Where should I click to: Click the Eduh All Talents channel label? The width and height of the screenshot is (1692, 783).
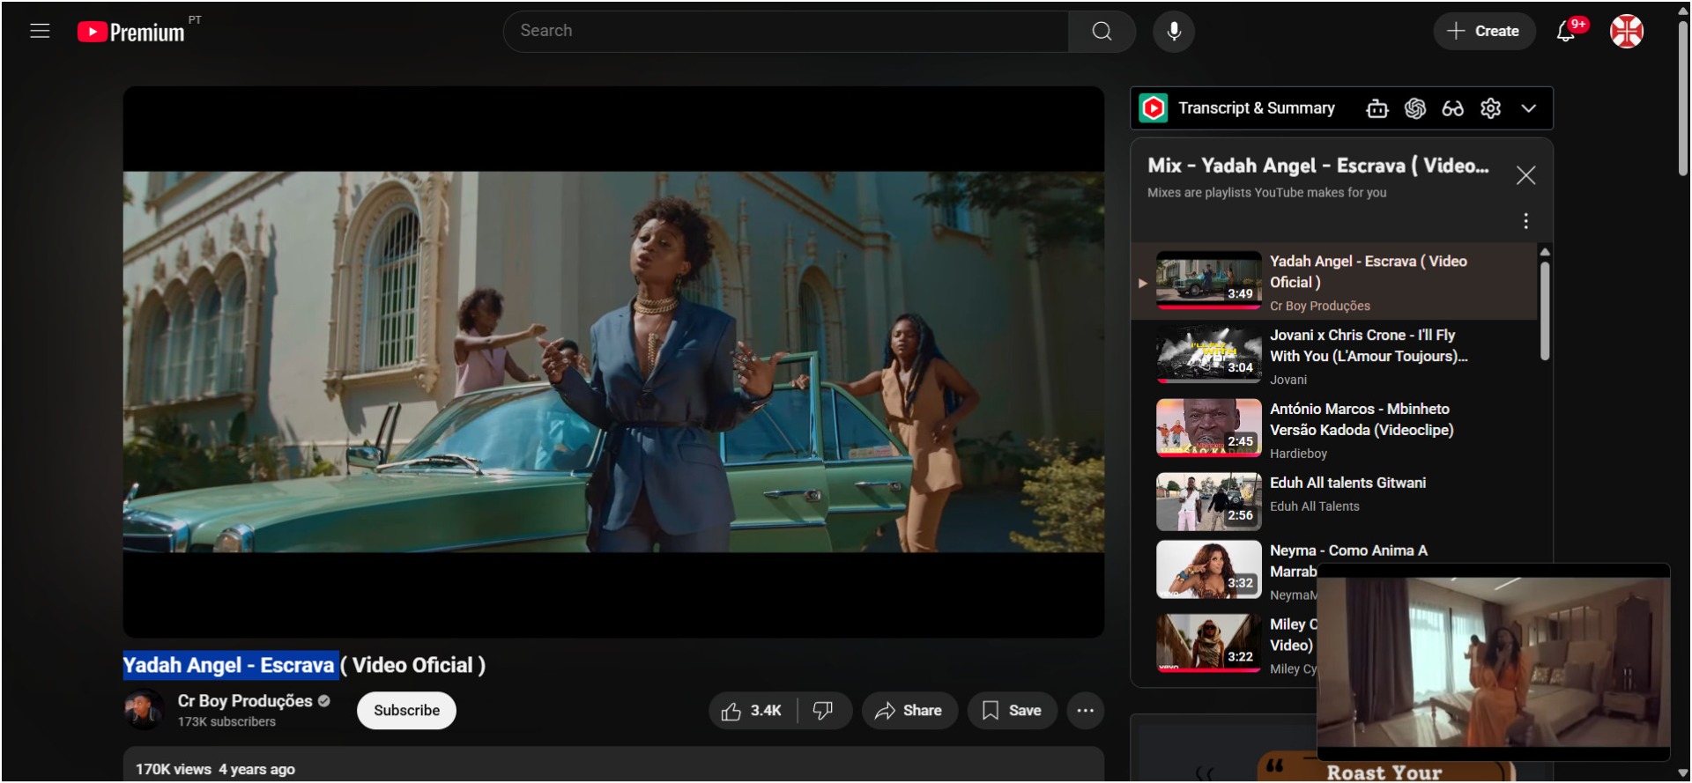[x=1314, y=506]
